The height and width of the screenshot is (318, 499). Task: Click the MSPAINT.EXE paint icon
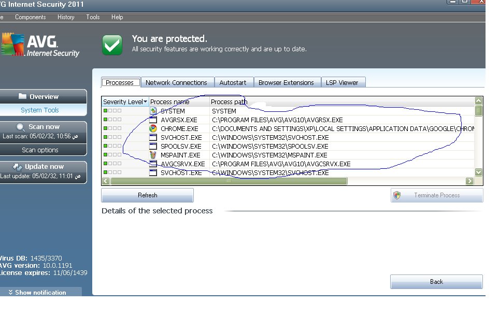tap(153, 155)
